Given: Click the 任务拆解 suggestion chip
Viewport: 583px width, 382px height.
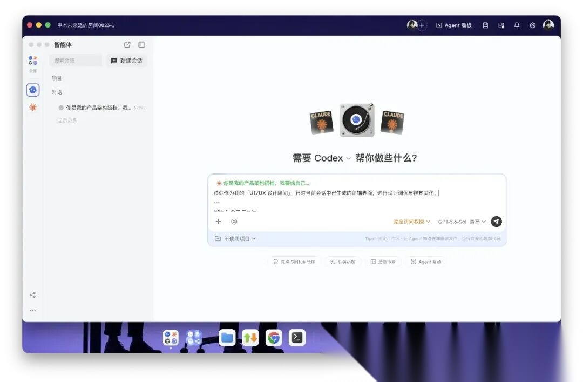Looking at the screenshot, I should (343, 262).
